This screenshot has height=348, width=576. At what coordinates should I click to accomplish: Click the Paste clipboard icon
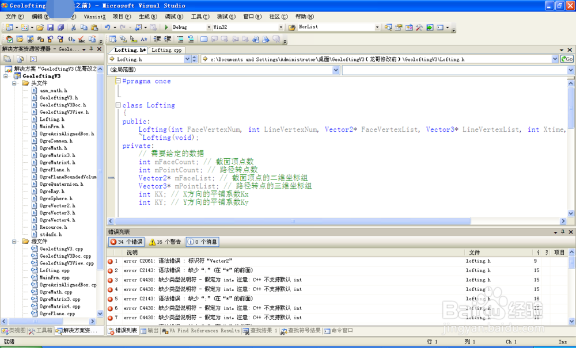coord(94,28)
